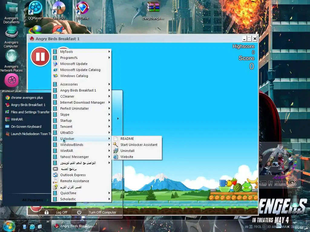Click the taskbar clock showing 05:58
Image resolution: width=310 pixels, height=232 pixels.
point(299,228)
